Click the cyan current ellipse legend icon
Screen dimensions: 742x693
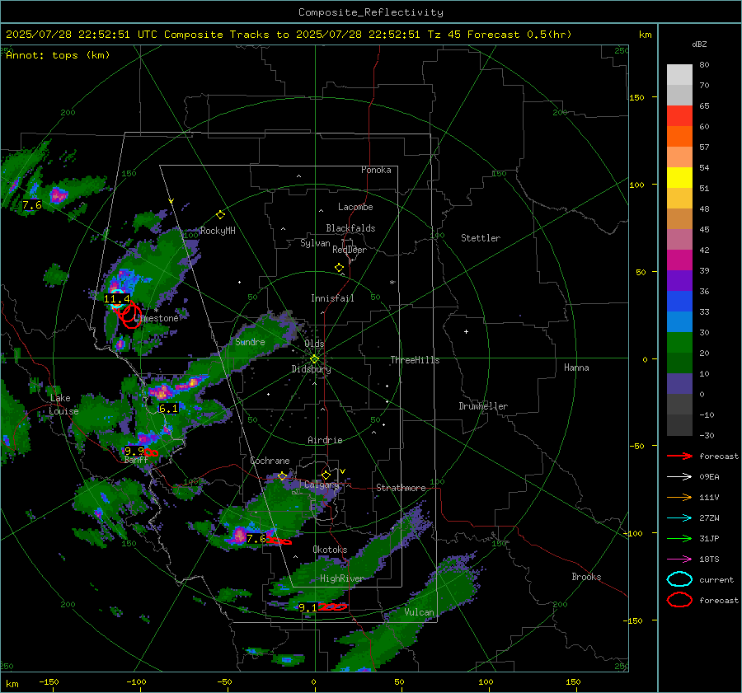[x=679, y=579]
